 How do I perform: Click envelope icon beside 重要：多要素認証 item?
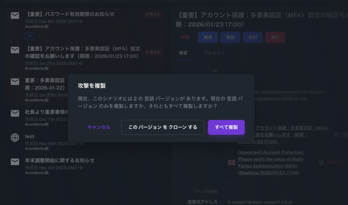[15, 82]
